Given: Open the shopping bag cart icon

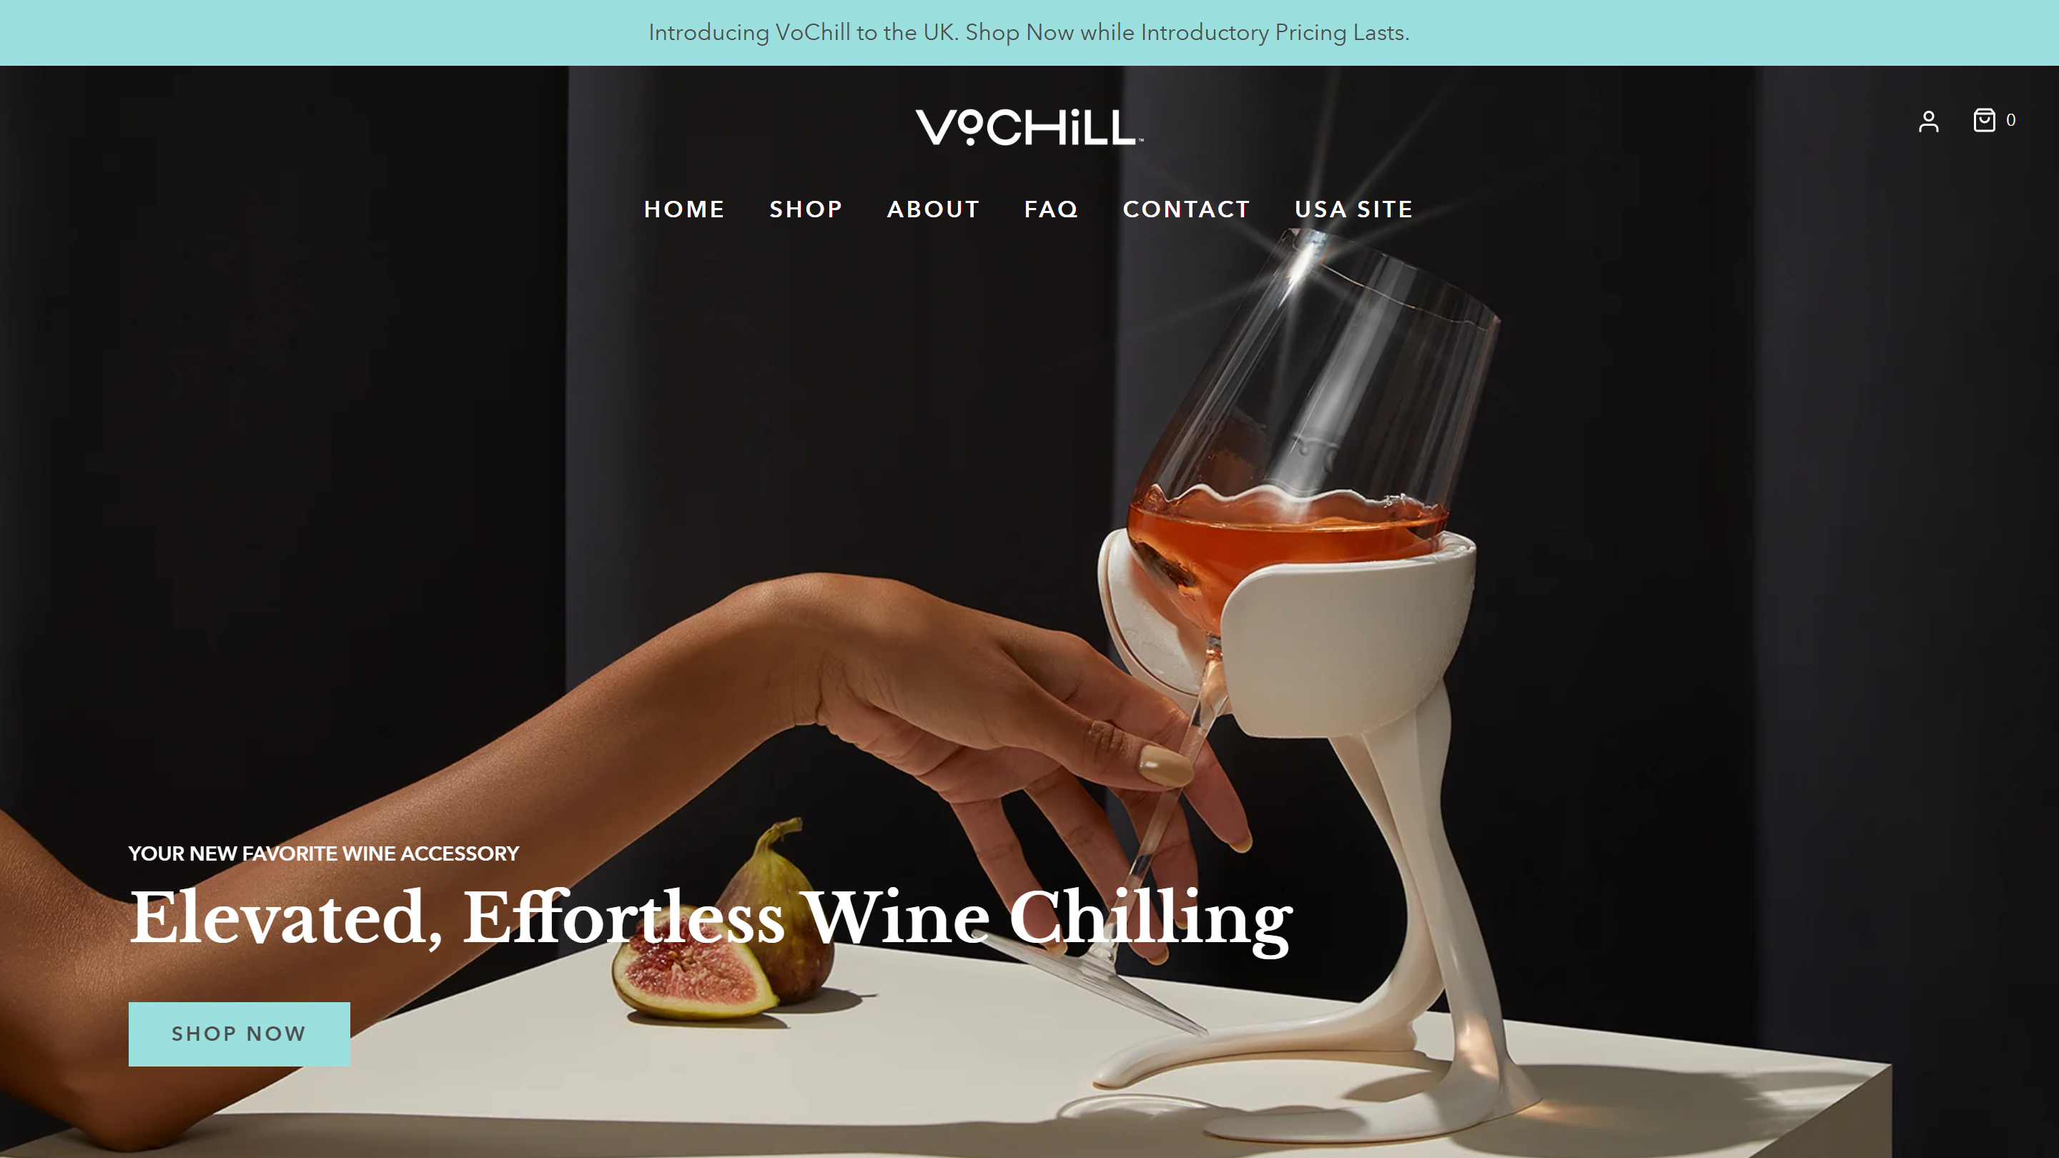Looking at the screenshot, I should (x=1984, y=120).
